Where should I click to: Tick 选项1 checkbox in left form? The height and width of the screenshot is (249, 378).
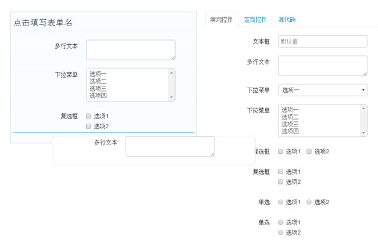pyautogui.click(x=88, y=116)
